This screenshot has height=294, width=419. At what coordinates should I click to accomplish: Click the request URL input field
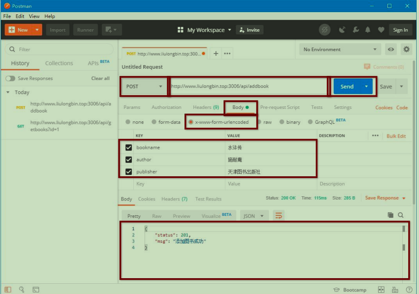[248, 86]
